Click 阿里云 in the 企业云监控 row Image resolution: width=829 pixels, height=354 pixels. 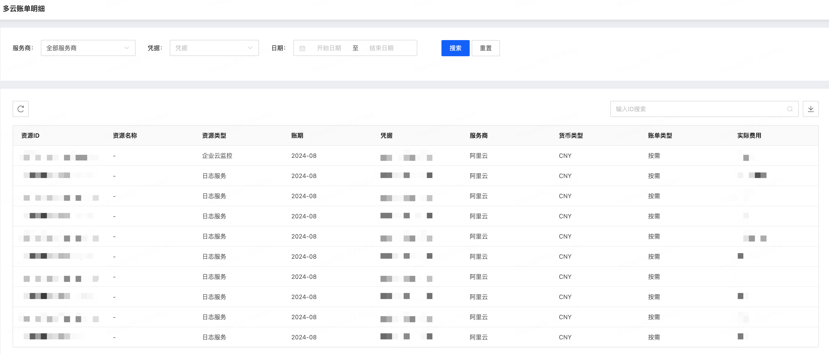coord(479,156)
